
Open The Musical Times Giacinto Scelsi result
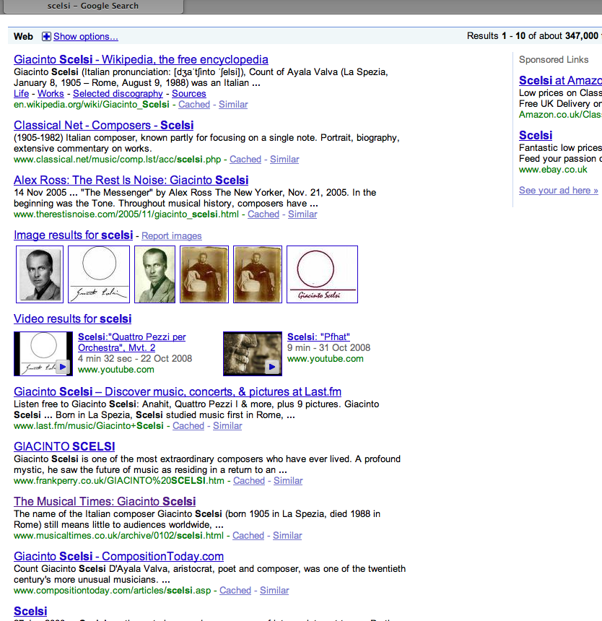[105, 501]
